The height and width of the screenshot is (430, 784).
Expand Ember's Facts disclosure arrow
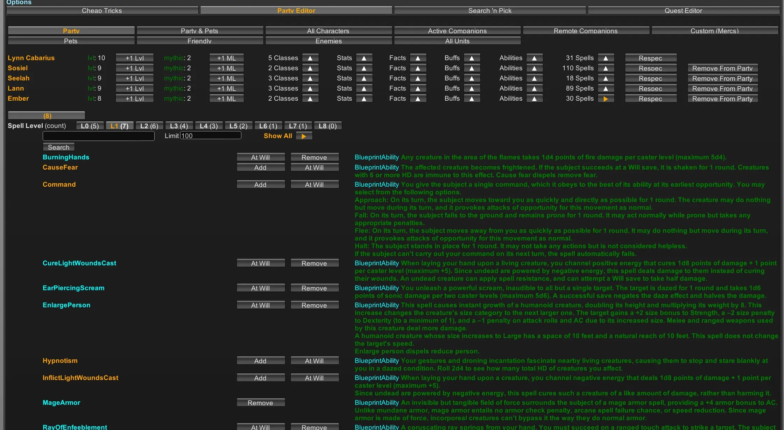tap(418, 99)
